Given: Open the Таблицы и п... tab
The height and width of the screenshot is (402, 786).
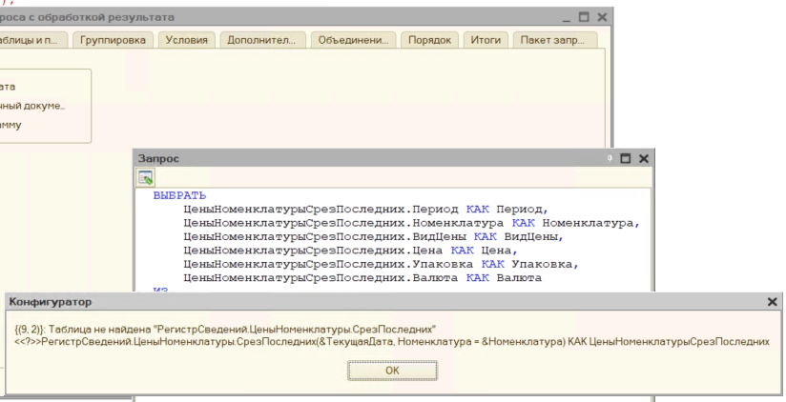Looking at the screenshot, I should pos(36,40).
